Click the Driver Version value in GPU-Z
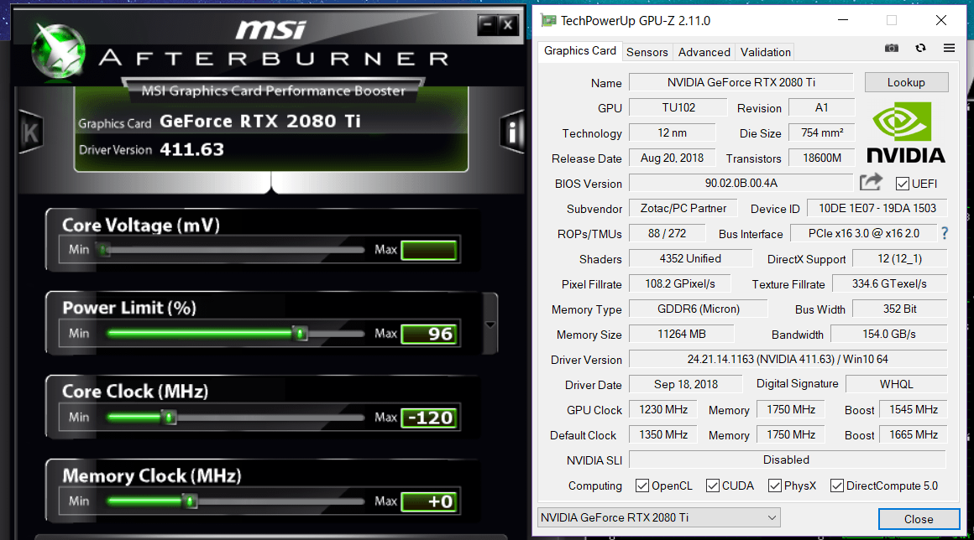The image size is (974, 540). click(788, 360)
